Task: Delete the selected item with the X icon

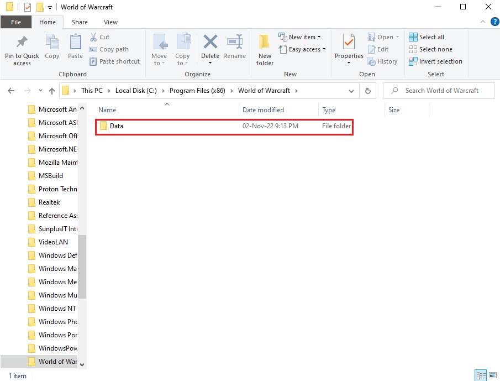Action: point(210,43)
